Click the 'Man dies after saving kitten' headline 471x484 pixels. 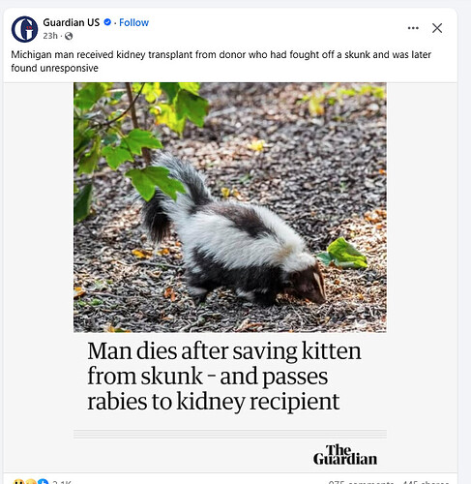pyautogui.click(x=224, y=376)
